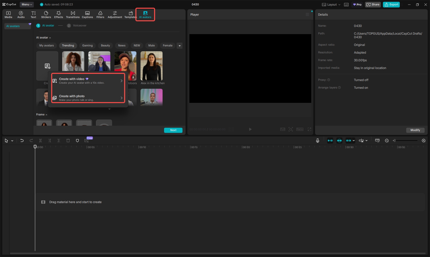The height and width of the screenshot is (257, 430).
Task: Open the Menu dropdown
Action: tap(27, 5)
